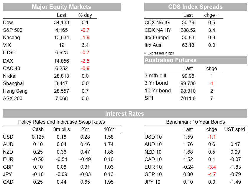Select the Hang Seng last value 28,557

(61, 91)
